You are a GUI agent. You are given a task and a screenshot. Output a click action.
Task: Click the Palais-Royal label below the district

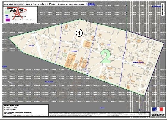pyautogui.click(x=49, y=82)
